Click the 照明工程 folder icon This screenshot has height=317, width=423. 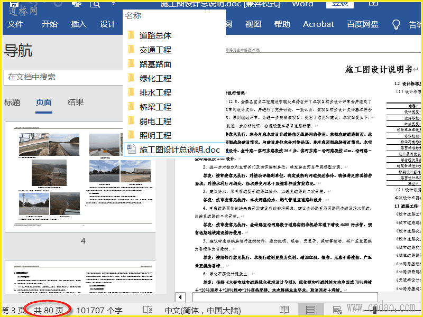click(131, 135)
